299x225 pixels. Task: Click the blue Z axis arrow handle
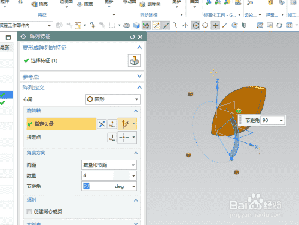(218, 86)
